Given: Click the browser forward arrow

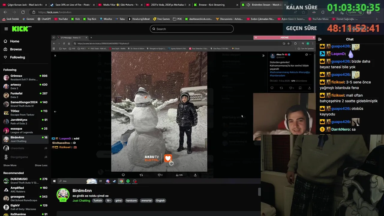Looking at the screenshot, I should (14, 12).
